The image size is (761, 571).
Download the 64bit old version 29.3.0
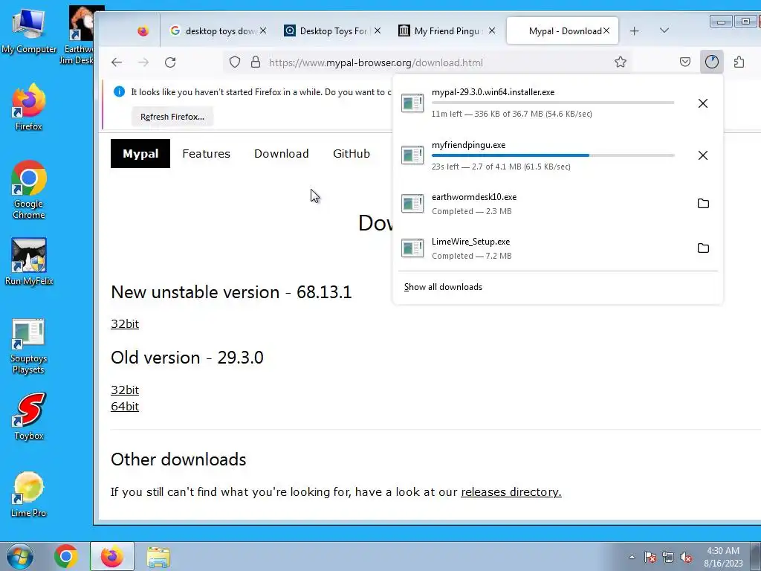click(x=125, y=407)
